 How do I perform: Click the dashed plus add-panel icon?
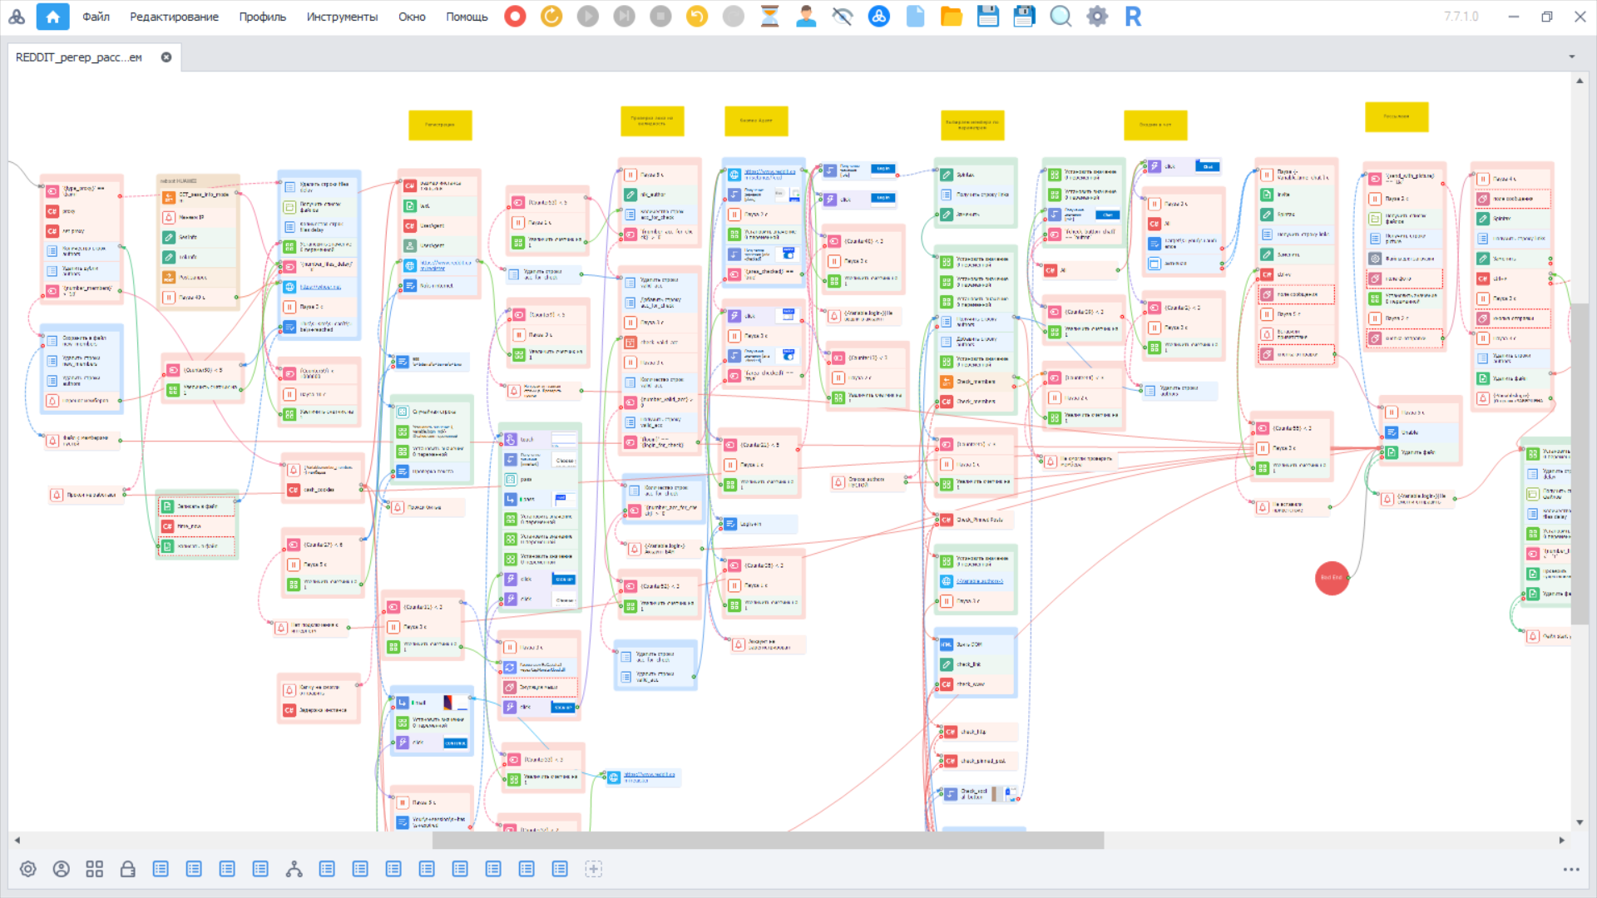pyautogui.click(x=593, y=869)
